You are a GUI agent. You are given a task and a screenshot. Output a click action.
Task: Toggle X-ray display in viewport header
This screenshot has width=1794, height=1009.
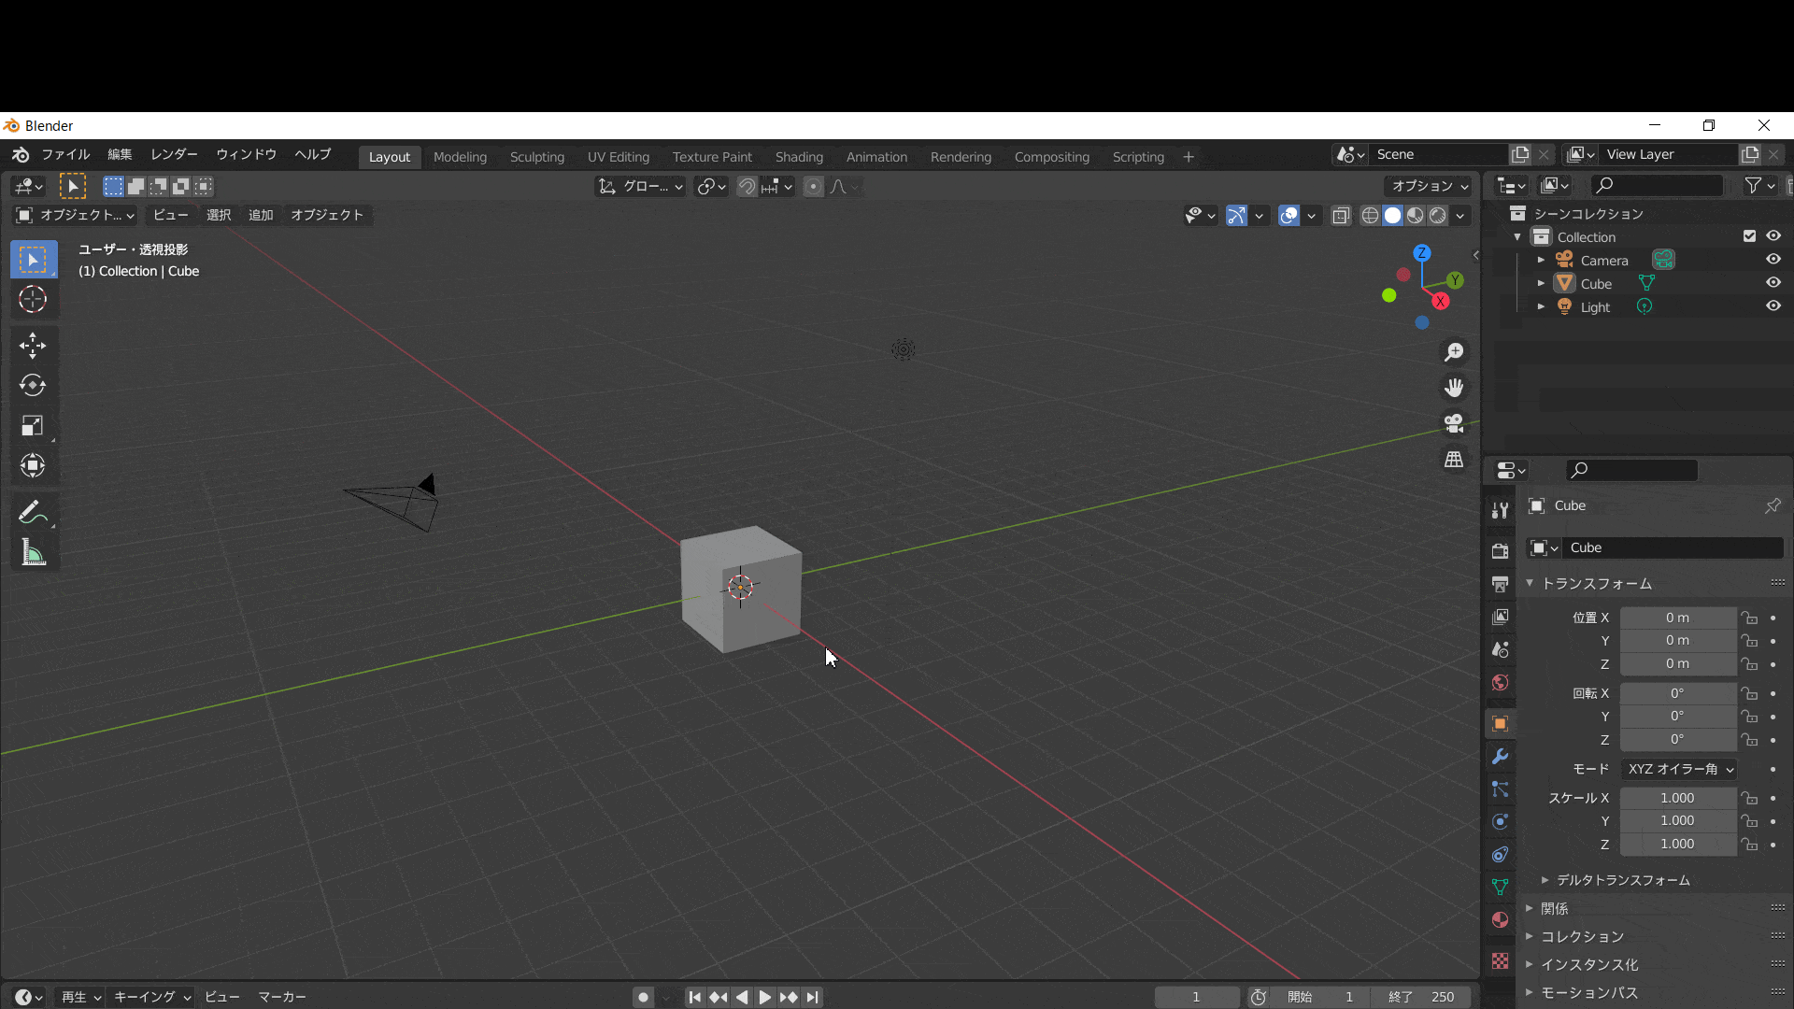click(1341, 216)
